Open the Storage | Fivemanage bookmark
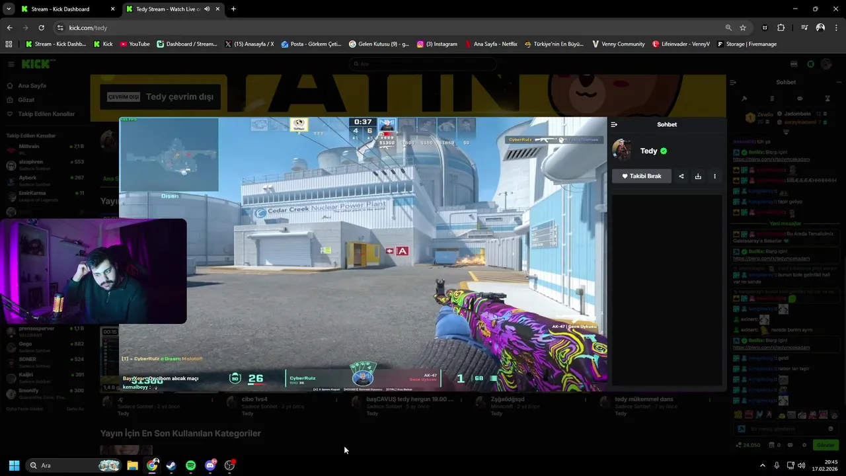Screen dimensions: 846x476 point(746,44)
